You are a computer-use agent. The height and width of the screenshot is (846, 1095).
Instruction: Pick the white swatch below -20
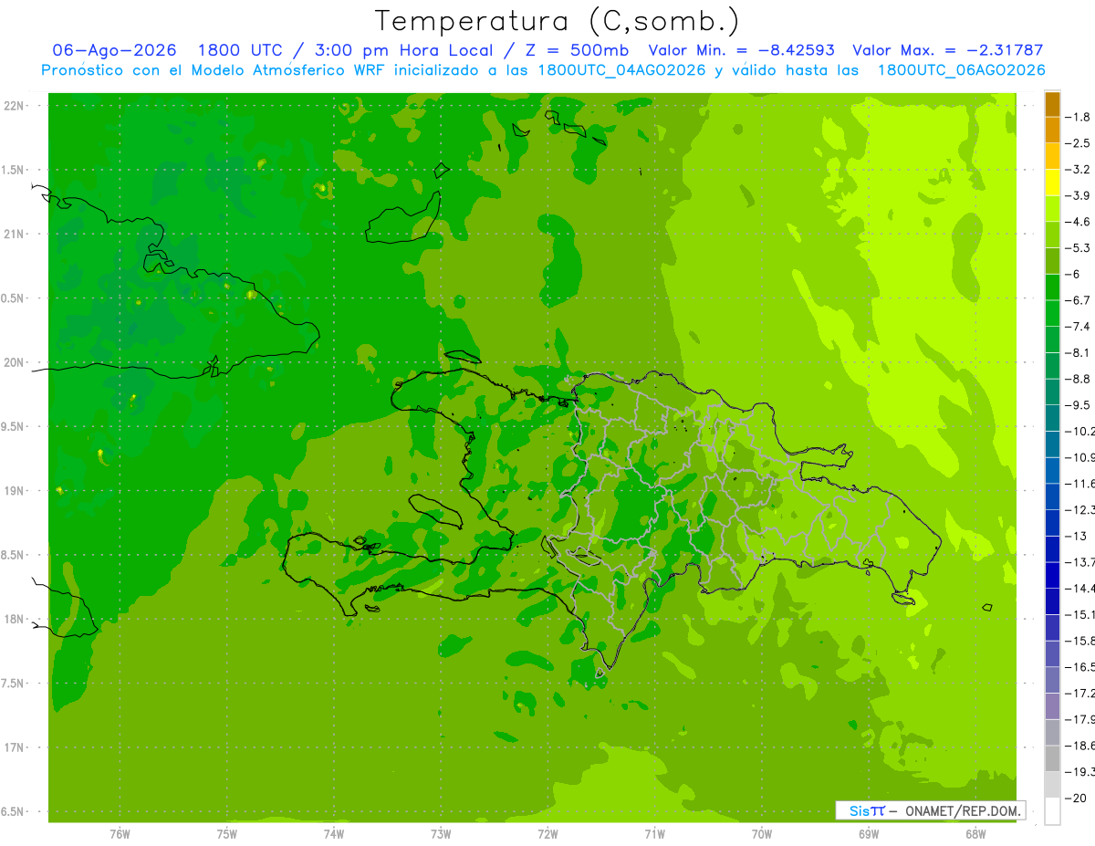coord(1052,810)
